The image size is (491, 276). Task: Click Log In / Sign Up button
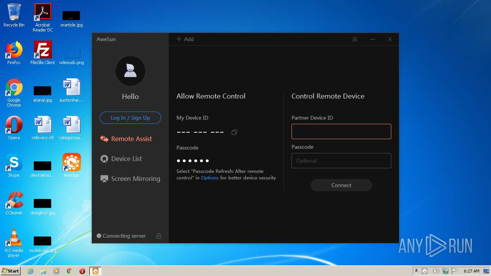coord(130,118)
